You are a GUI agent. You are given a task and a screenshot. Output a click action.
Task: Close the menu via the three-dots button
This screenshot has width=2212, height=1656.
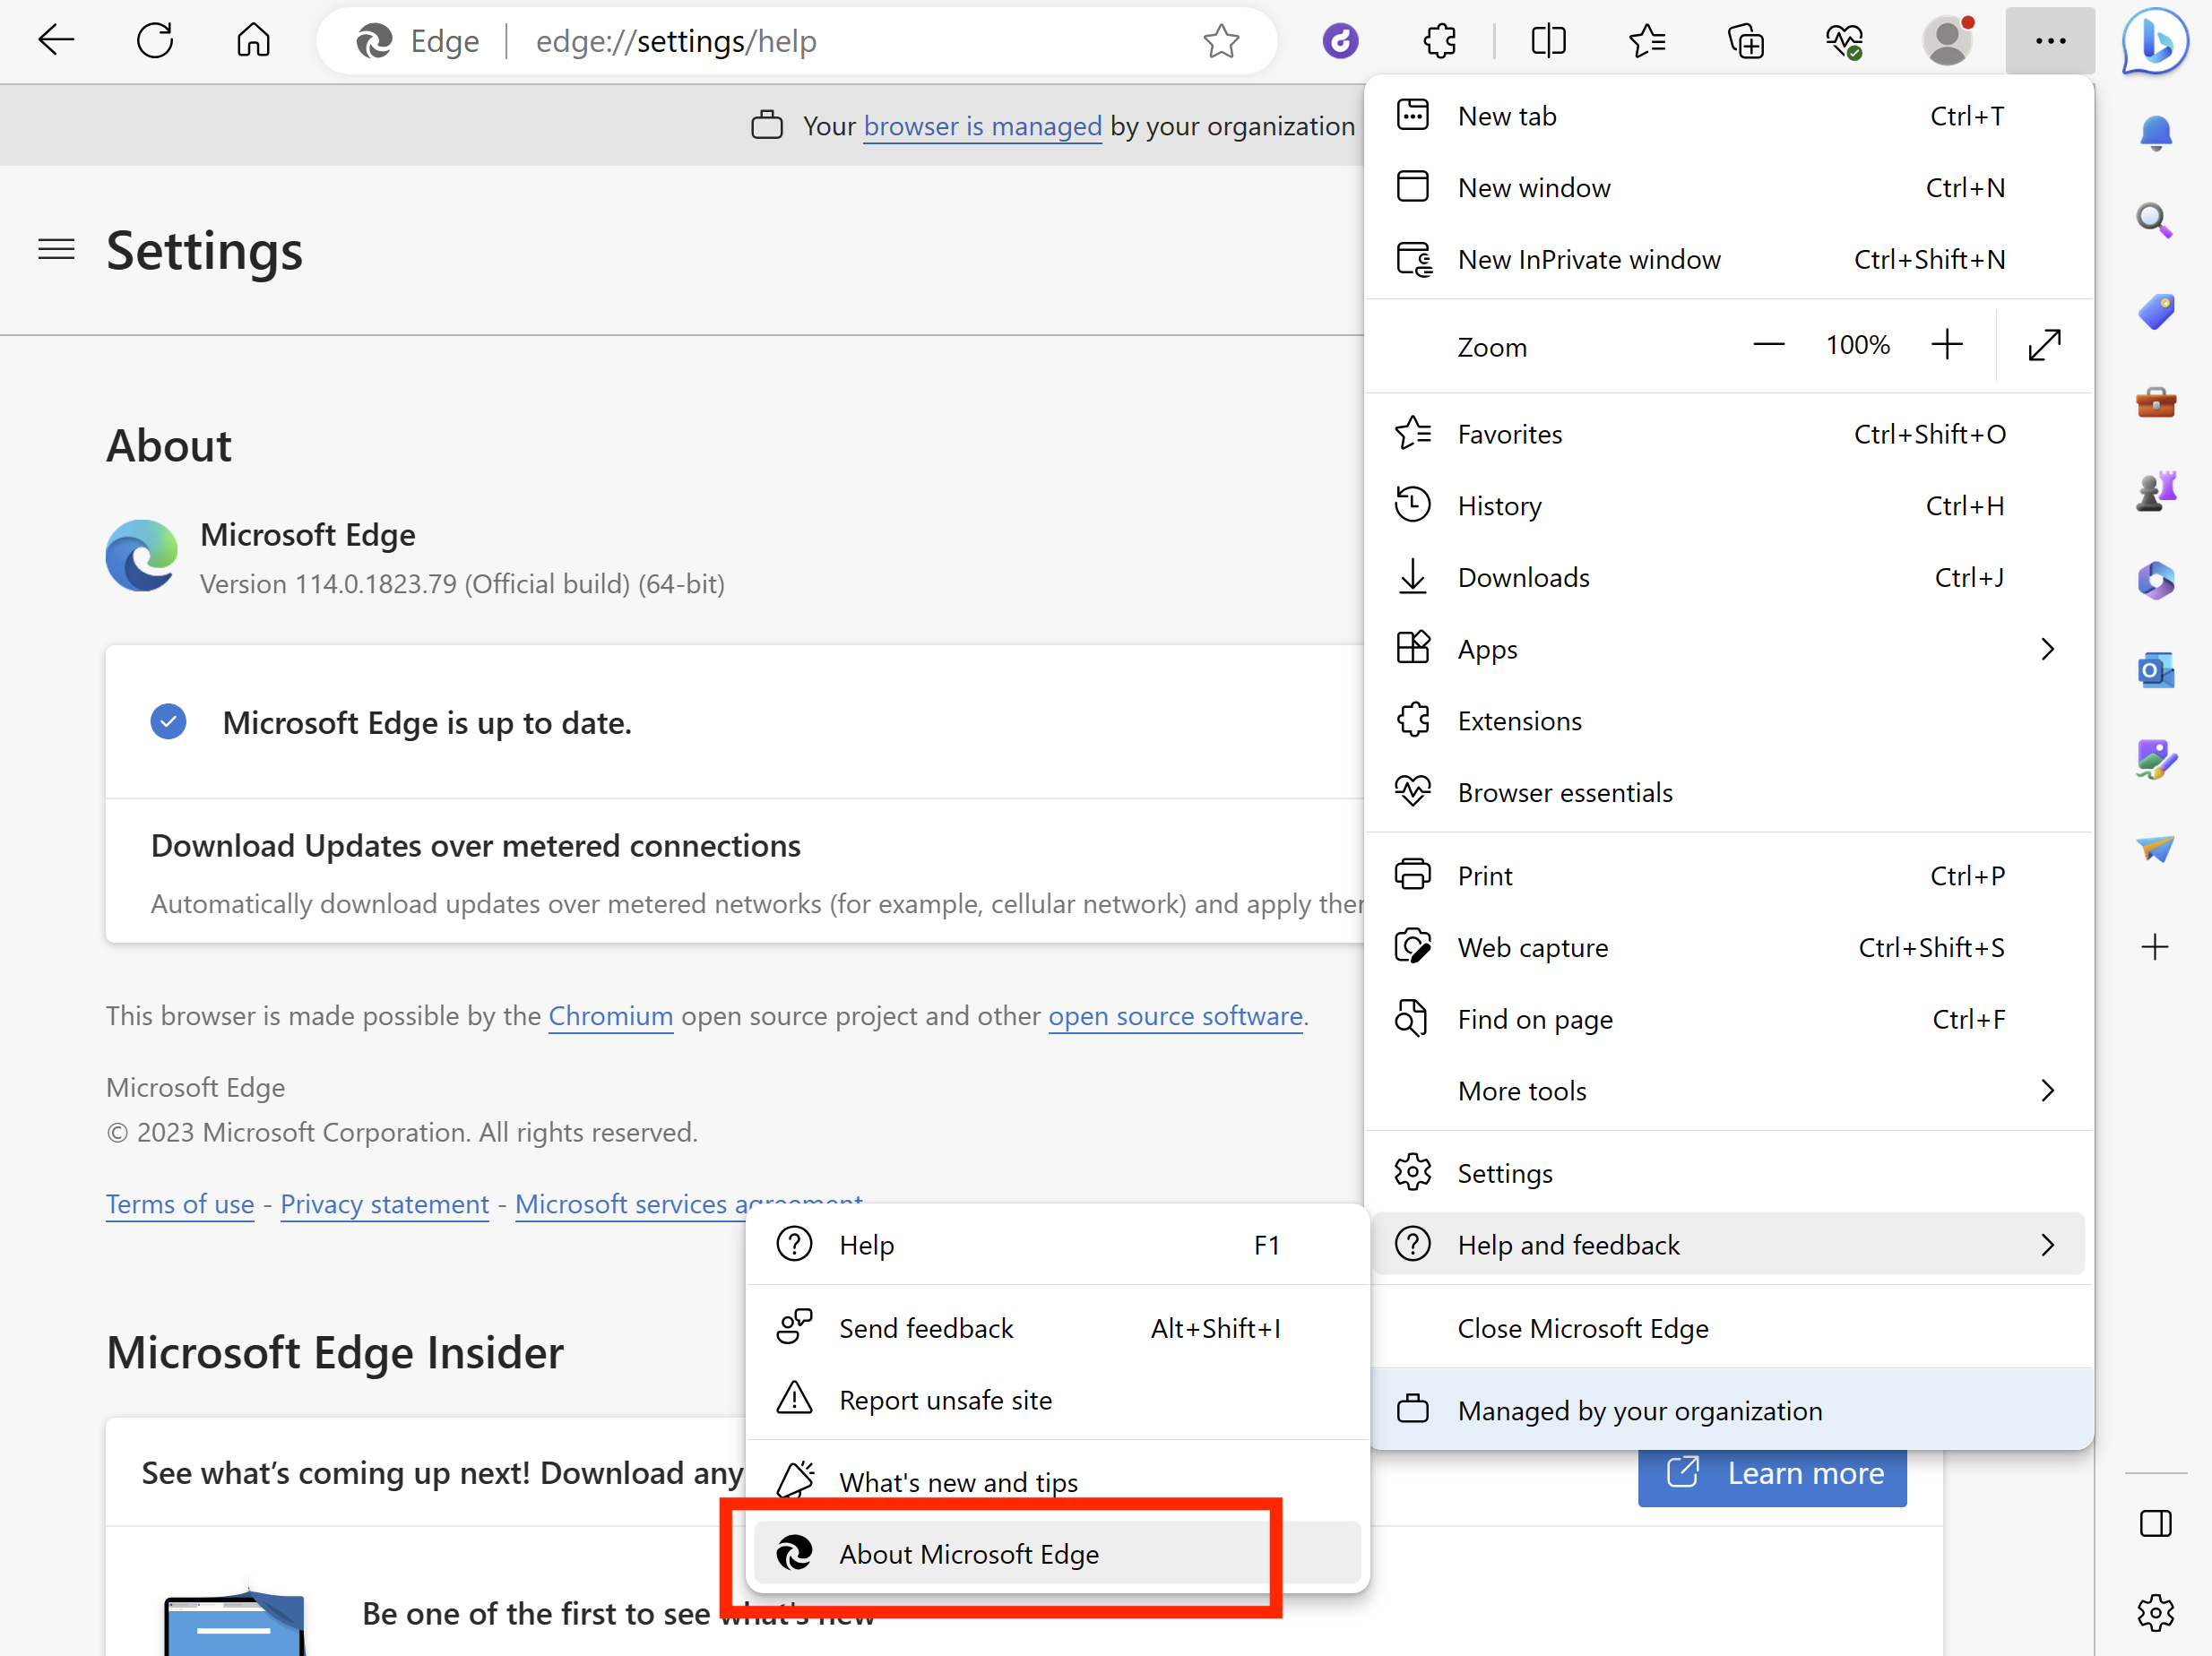pyautogui.click(x=2050, y=41)
